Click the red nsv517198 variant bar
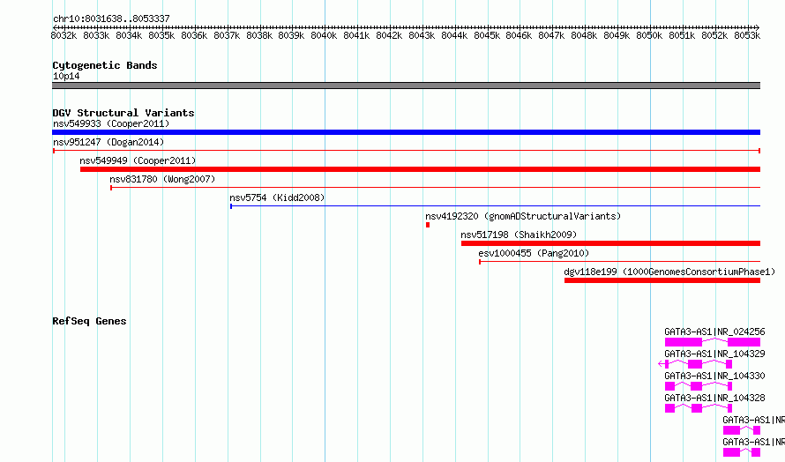Viewport: 785px width, 462px height. (x=610, y=243)
